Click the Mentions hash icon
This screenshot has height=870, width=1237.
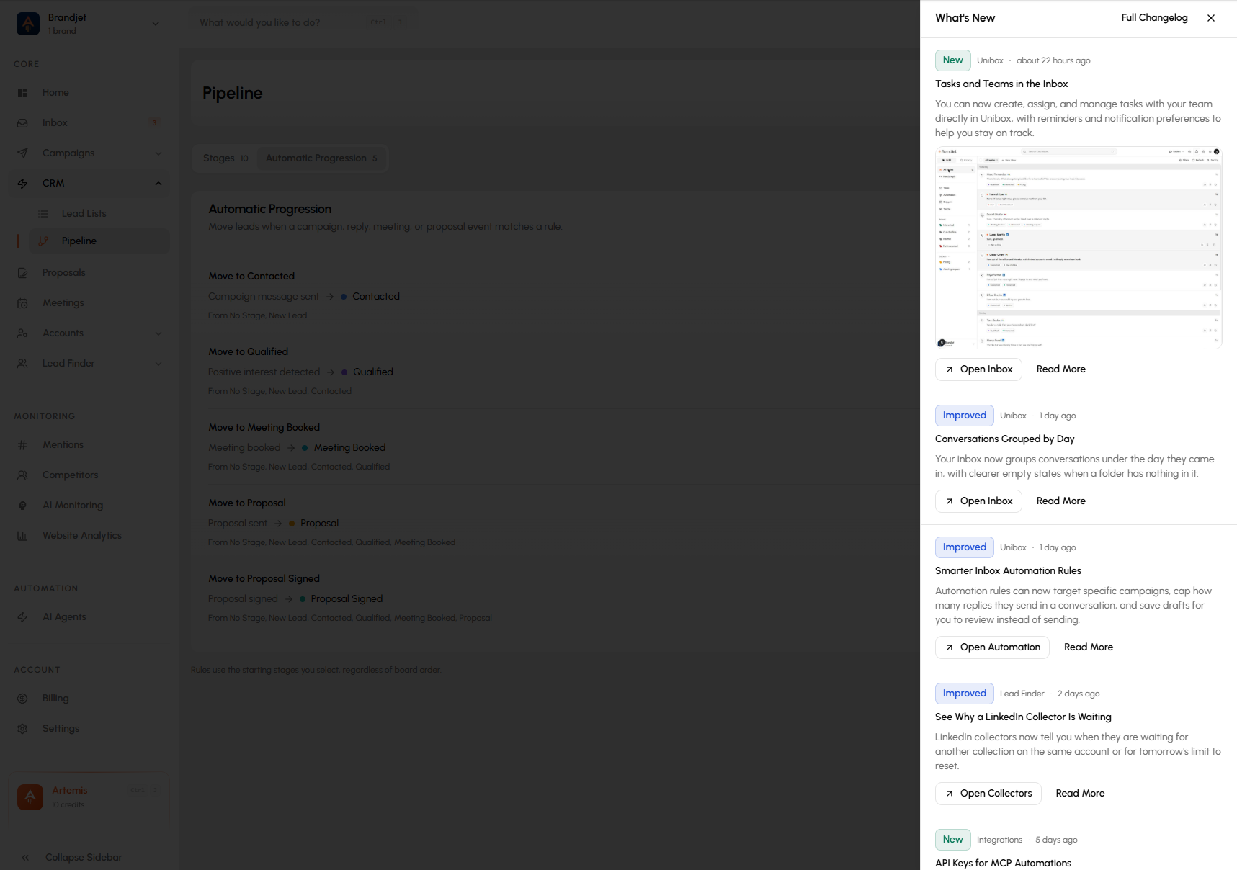coord(22,445)
